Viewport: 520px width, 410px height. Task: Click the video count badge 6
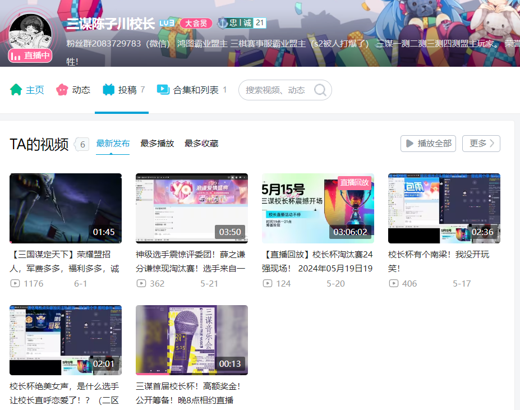pos(82,144)
